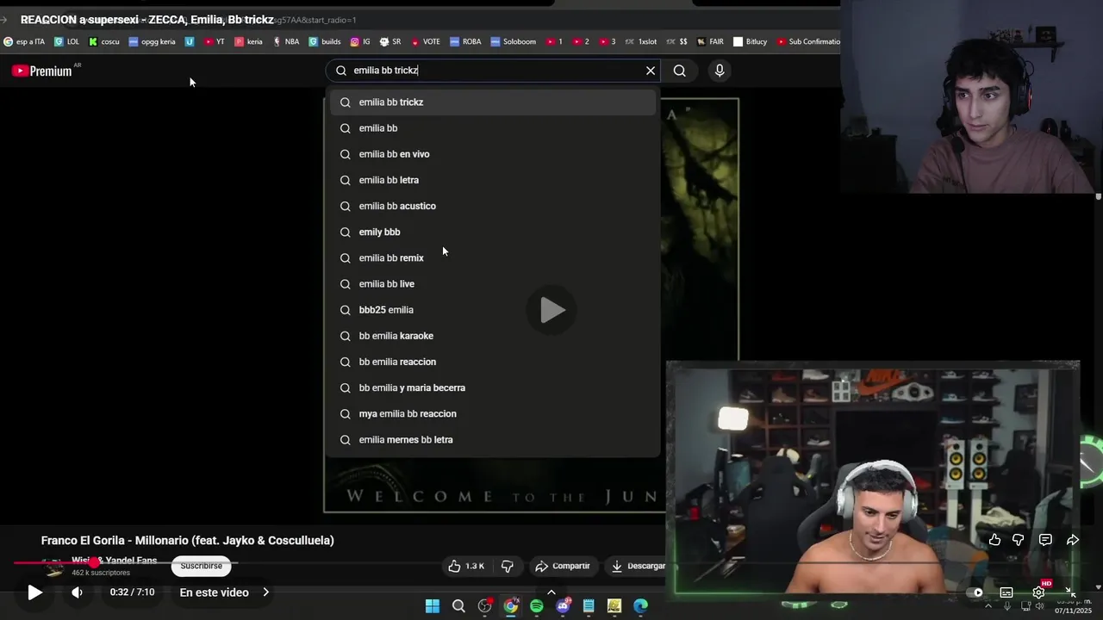Viewport: 1103px width, 620px height.
Task: Clear the search box with the X
Action: tap(651, 71)
